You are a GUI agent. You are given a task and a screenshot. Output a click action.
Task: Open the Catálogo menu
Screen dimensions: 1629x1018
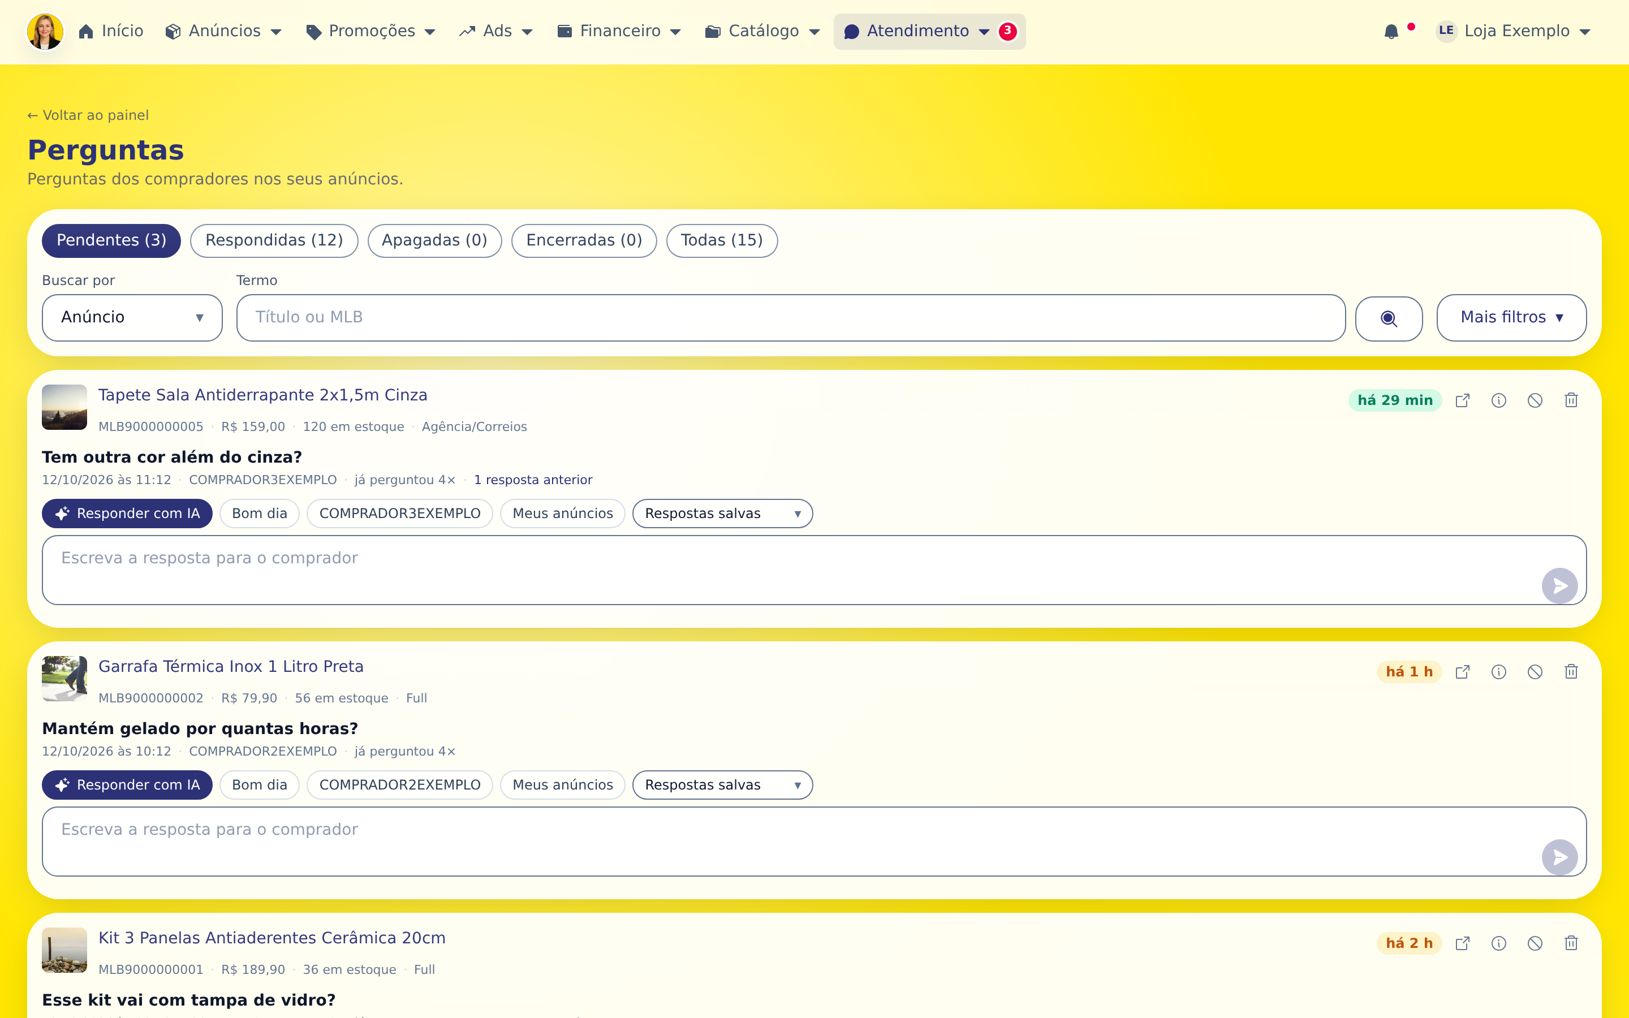click(762, 31)
